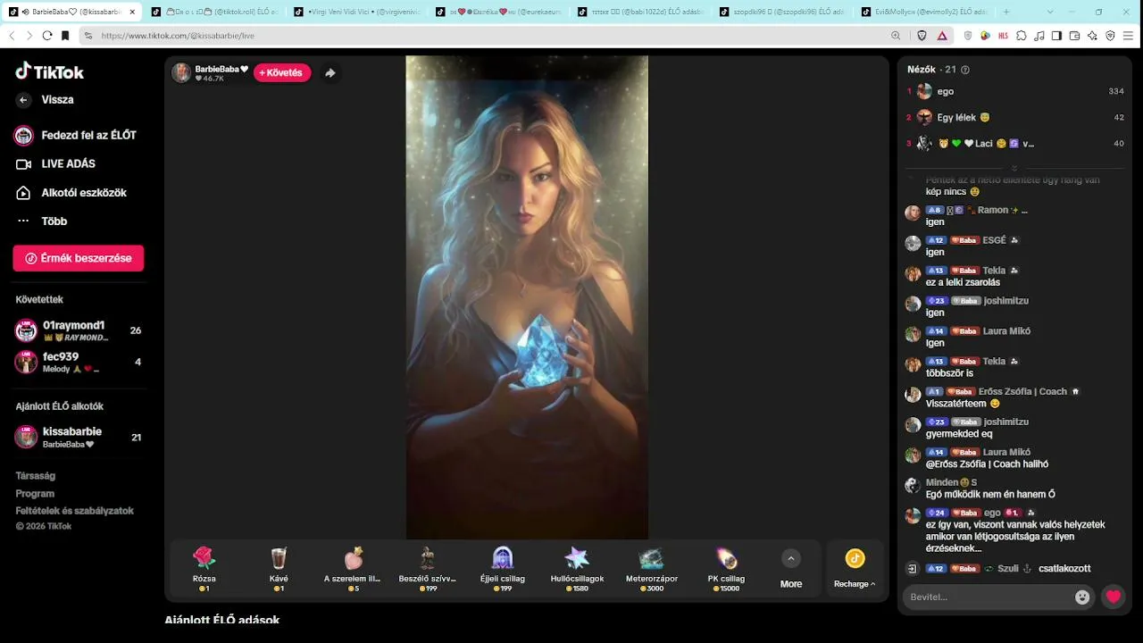Click the browser Back button
This screenshot has width=1143, height=643.
click(12, 36)
